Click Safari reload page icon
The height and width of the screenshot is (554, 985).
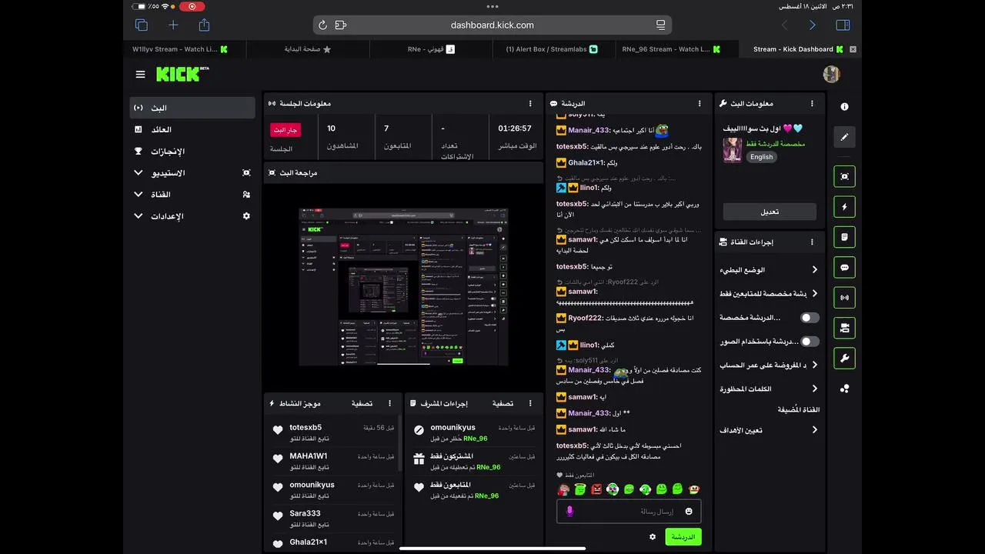(x=322, y=25)
